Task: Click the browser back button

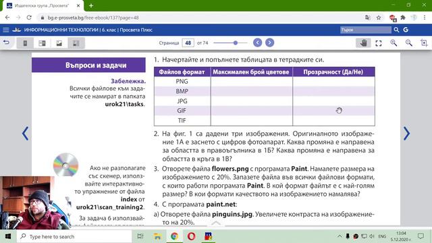Action: click(7, 18)
